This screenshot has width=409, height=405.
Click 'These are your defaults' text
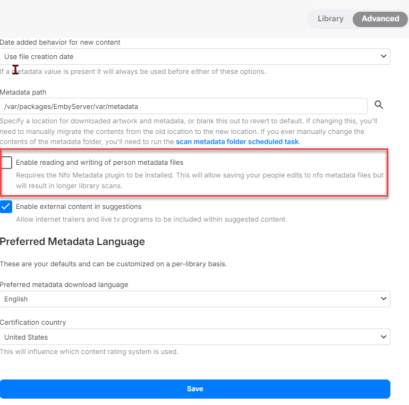tap(113, 264)
